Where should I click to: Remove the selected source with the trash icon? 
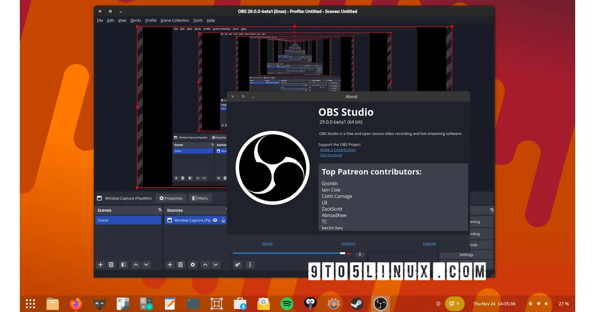180,264
